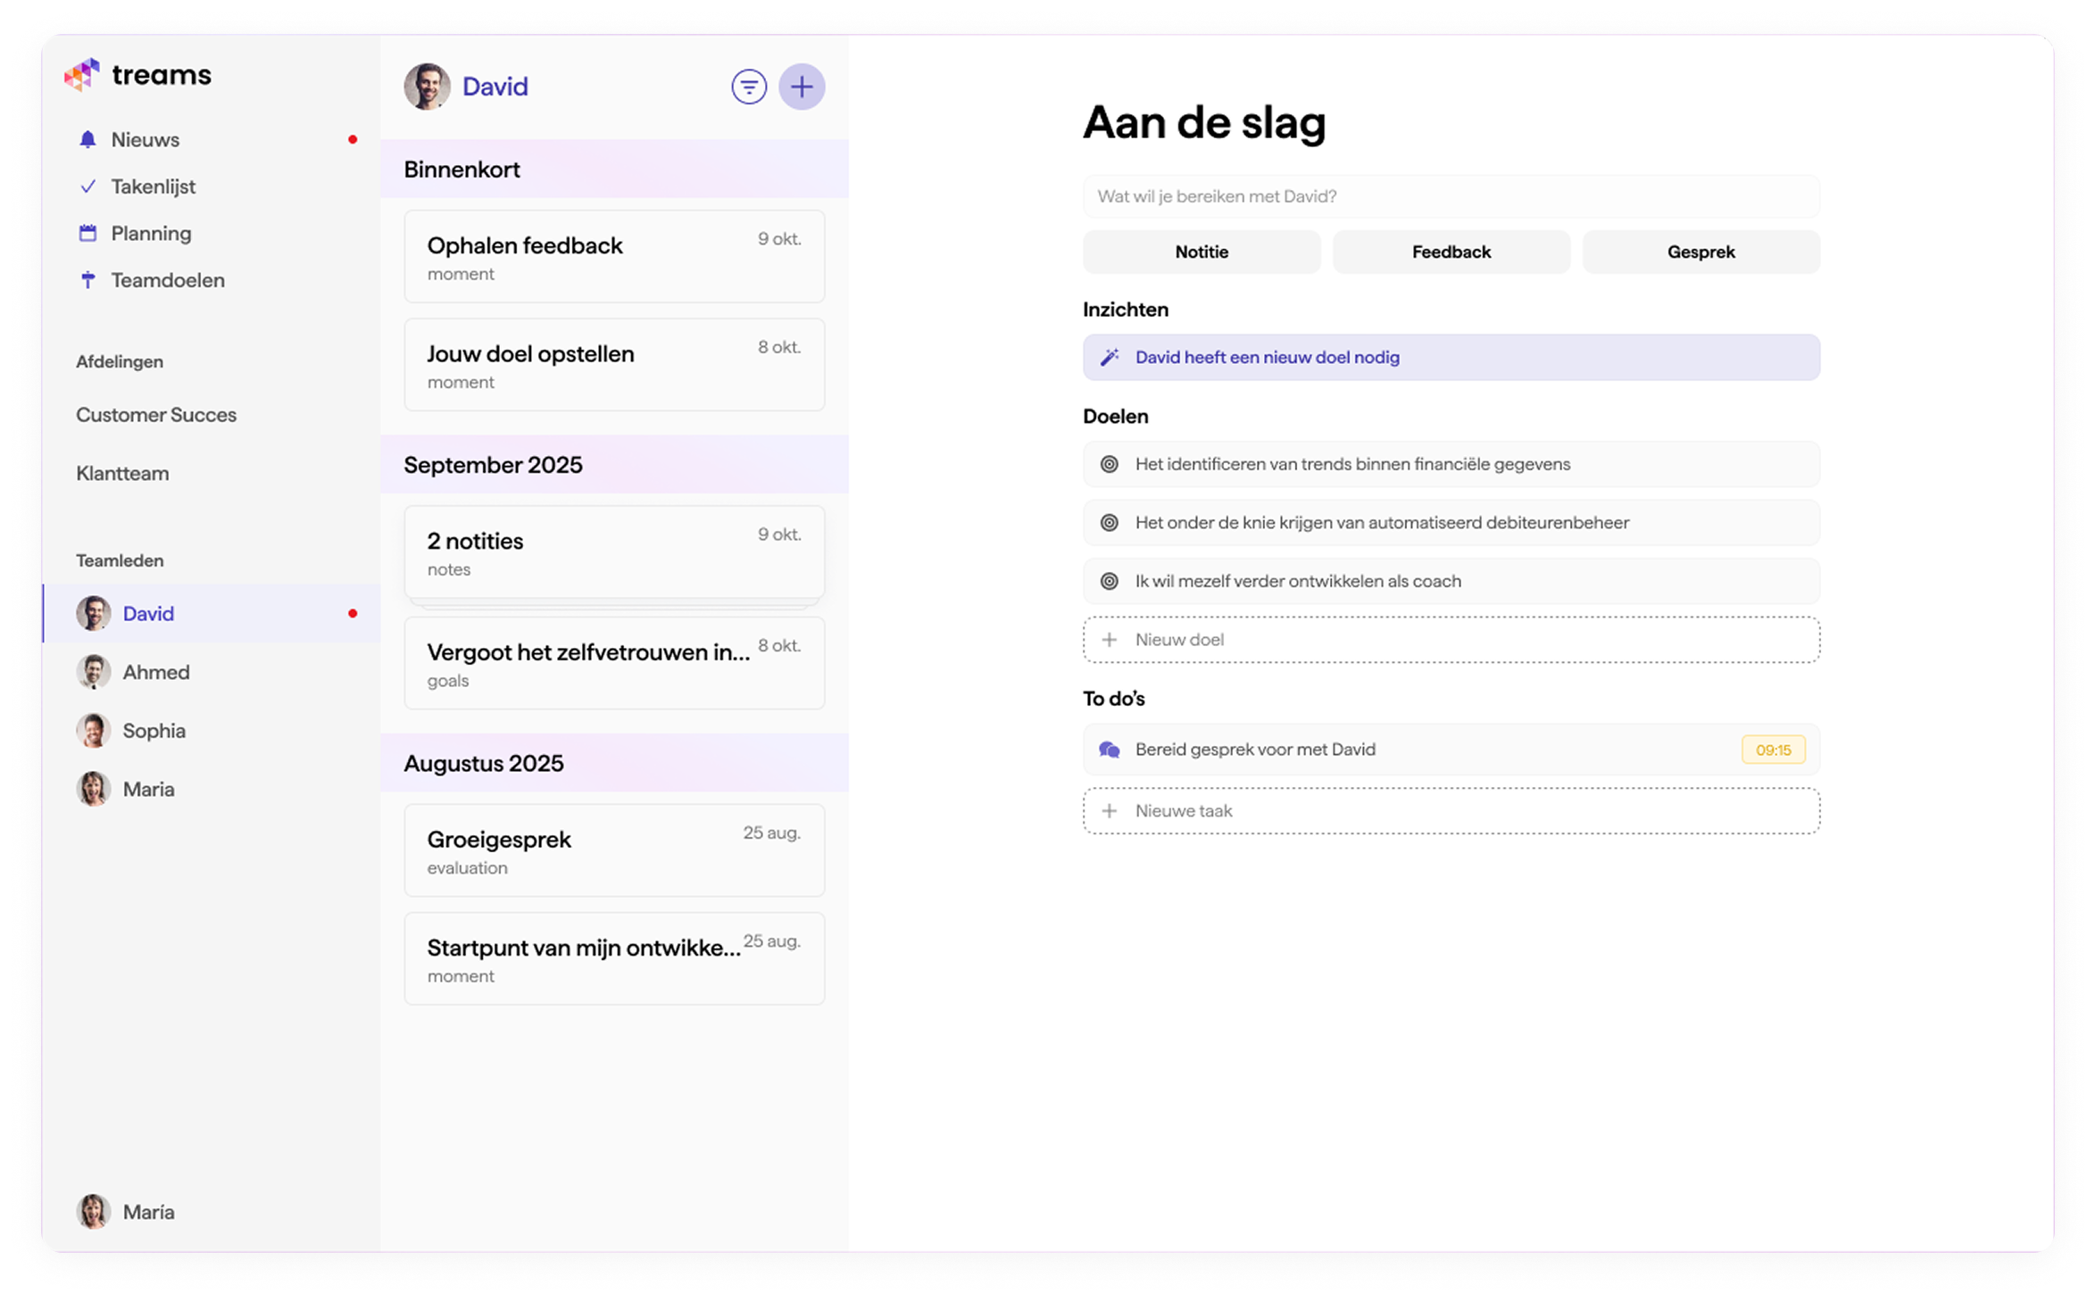Select Klantteam in the sidebar
This screenshot has height=1301, width=2096.
coord(123,473)
